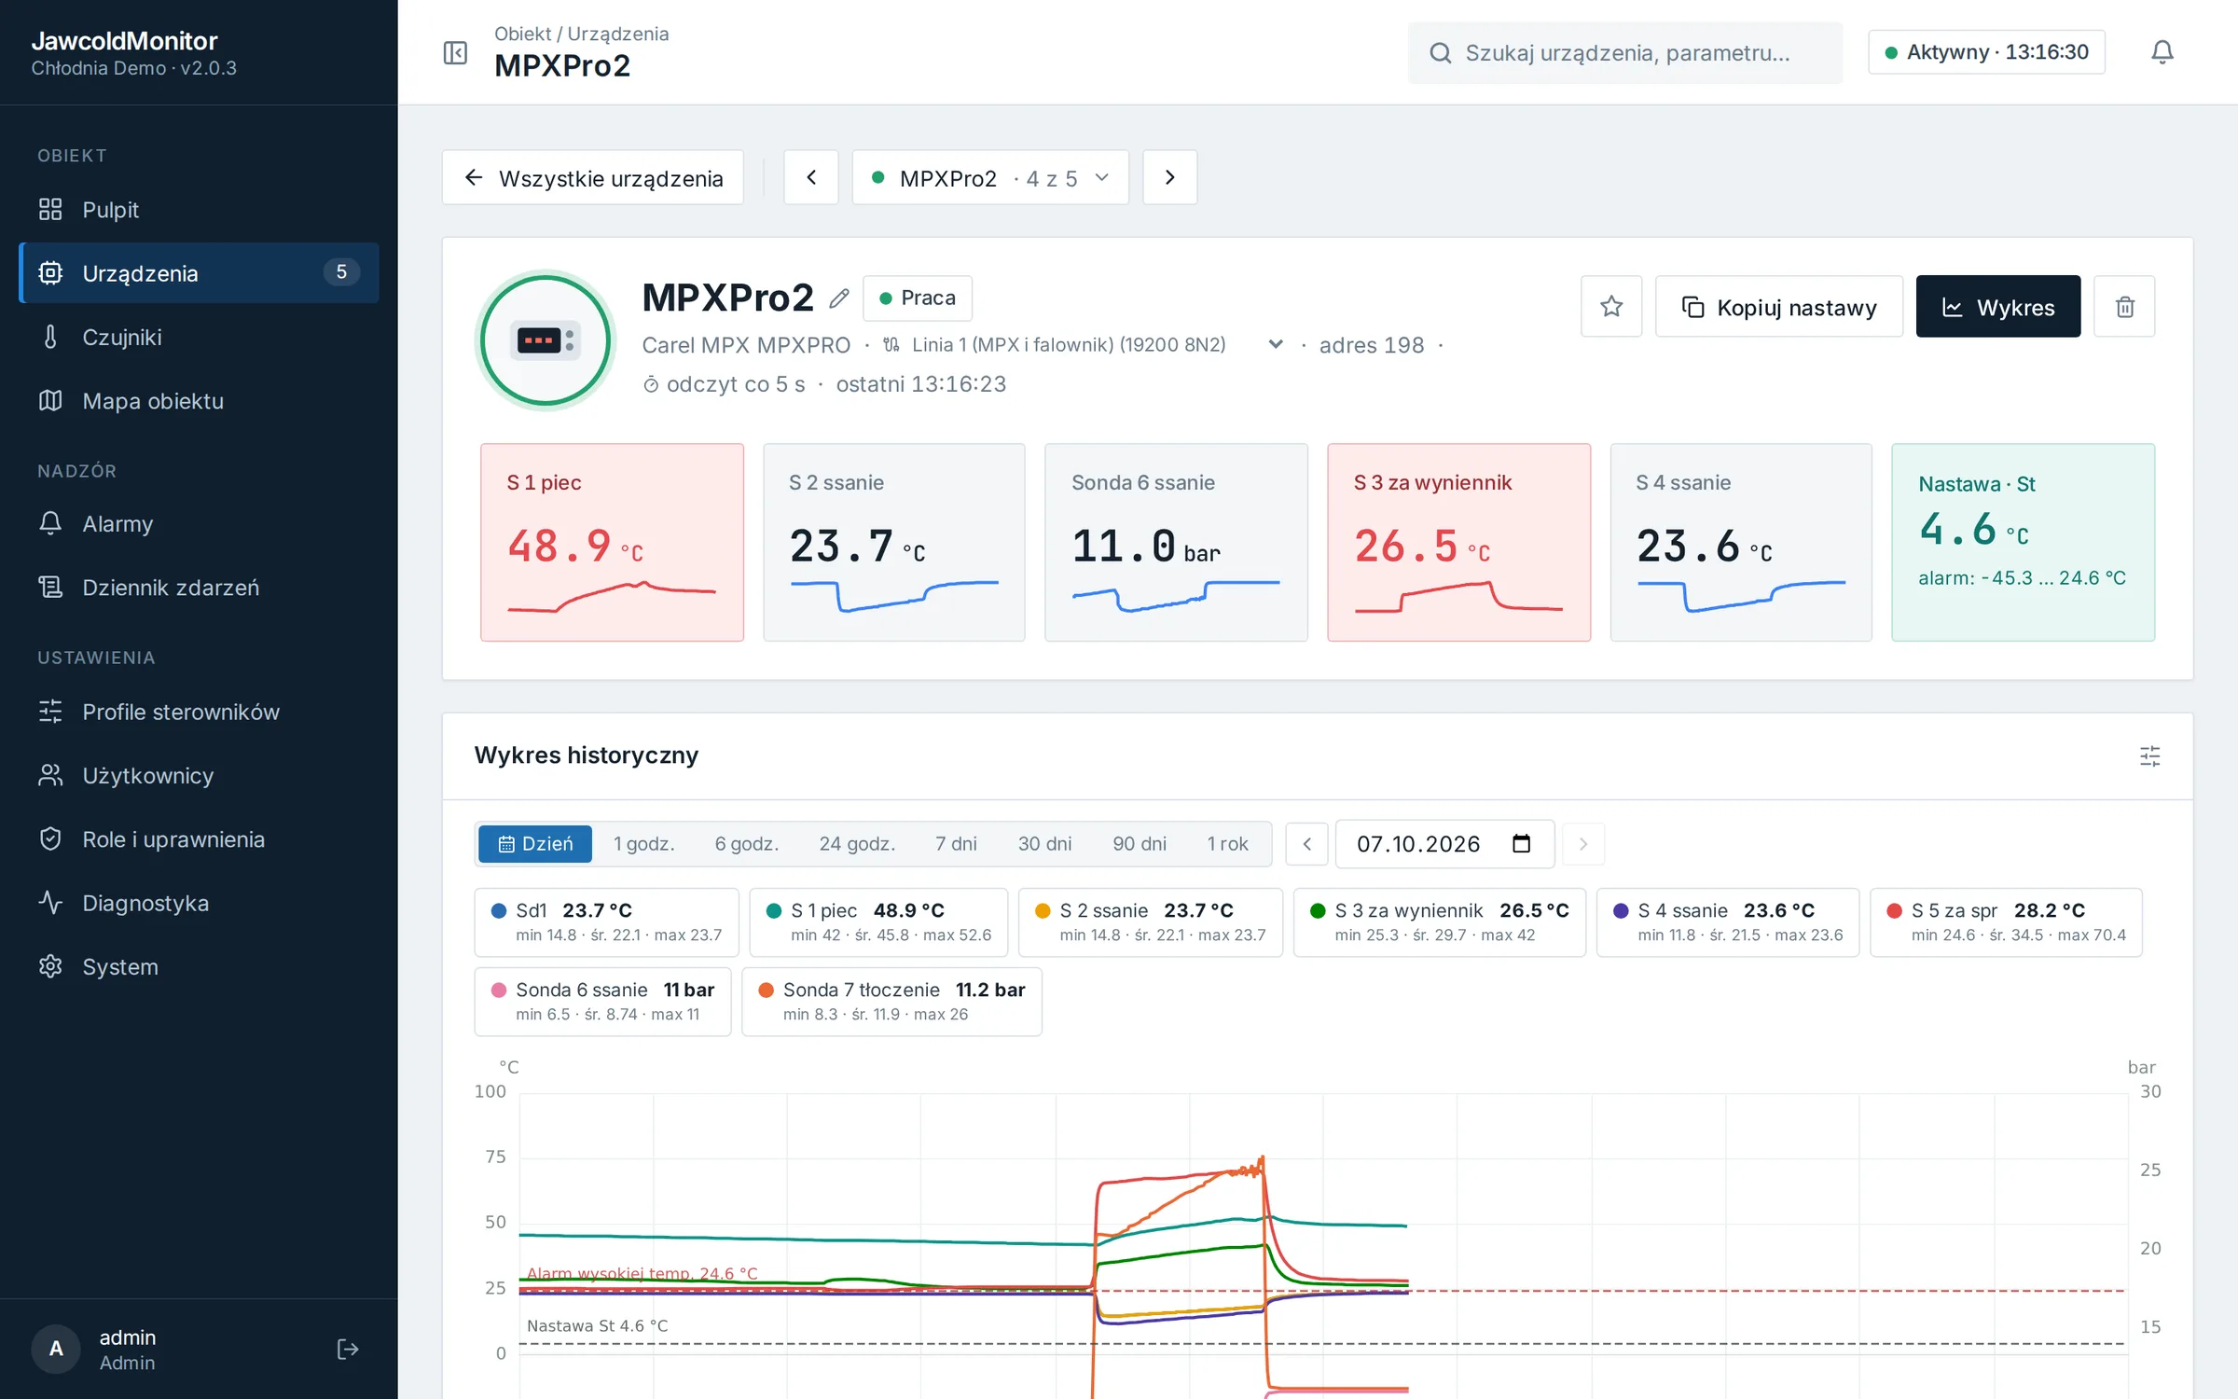Click device status avatar icon
The height and width of the screenshot is (1399, 2238).
coord(546,340)
